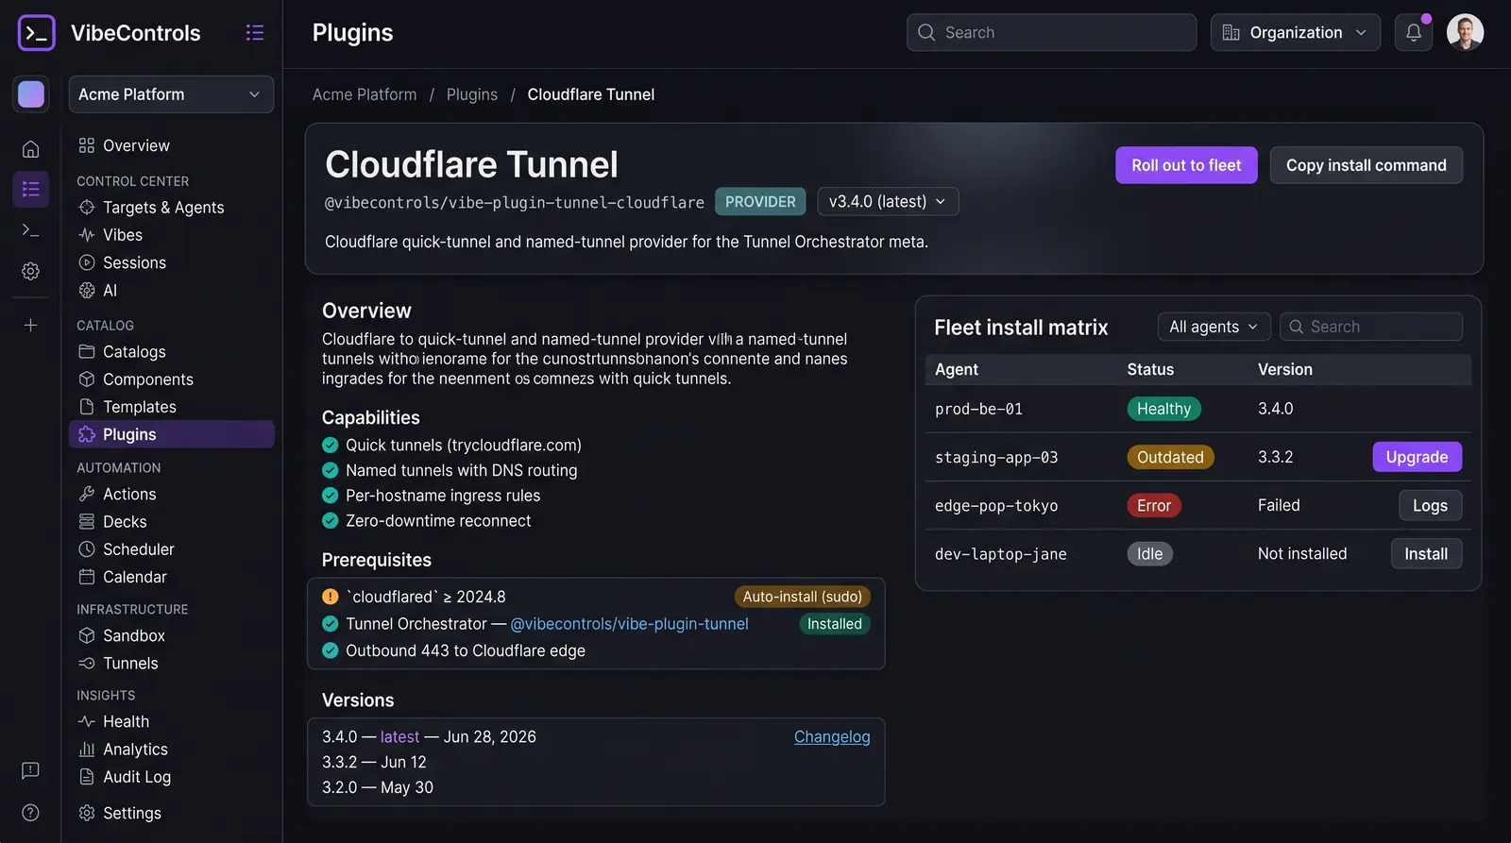
Task: Open notifications bell icon
Action: (x=1414, y=33)
